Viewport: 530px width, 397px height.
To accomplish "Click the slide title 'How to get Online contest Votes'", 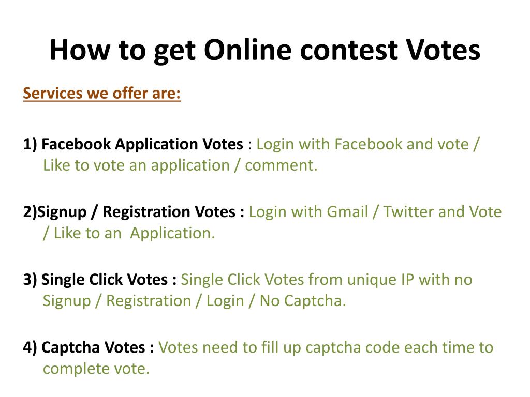I will pos(265,51).
